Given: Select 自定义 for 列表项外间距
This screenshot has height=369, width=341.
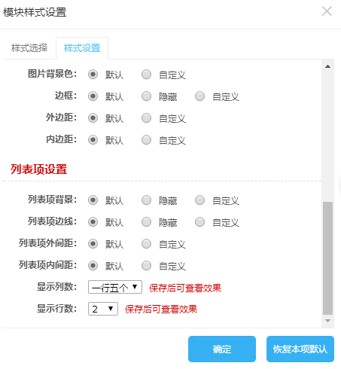Looking at the screenshot, I should [x=146, y=244].
